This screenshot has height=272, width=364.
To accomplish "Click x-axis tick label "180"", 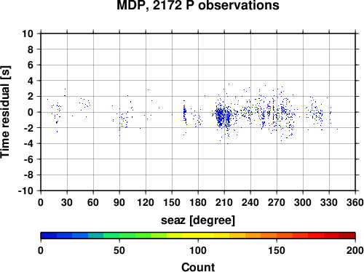I will (x=198, y=202).
